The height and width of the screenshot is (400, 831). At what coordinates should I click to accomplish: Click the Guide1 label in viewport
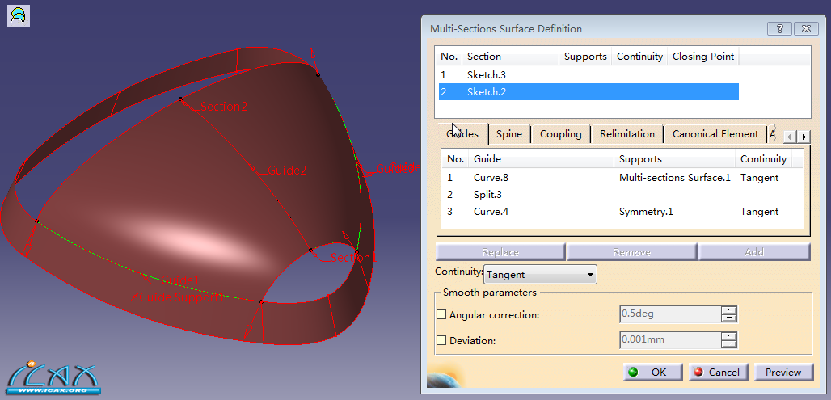181,280
